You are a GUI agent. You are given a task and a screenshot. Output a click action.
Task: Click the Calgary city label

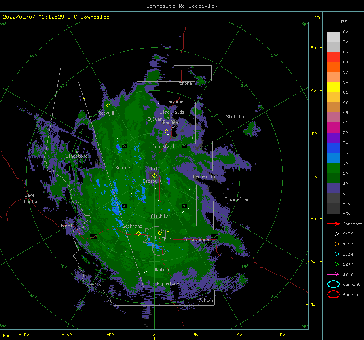click(x=158, y=238)
